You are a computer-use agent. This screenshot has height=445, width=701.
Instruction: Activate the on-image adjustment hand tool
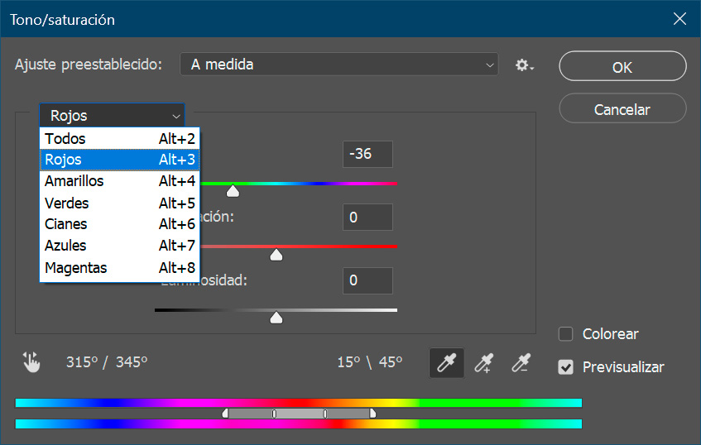[31, 361]
